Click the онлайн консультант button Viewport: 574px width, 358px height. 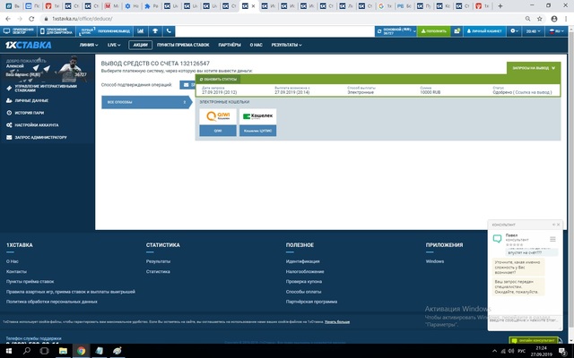coord(534,340)
